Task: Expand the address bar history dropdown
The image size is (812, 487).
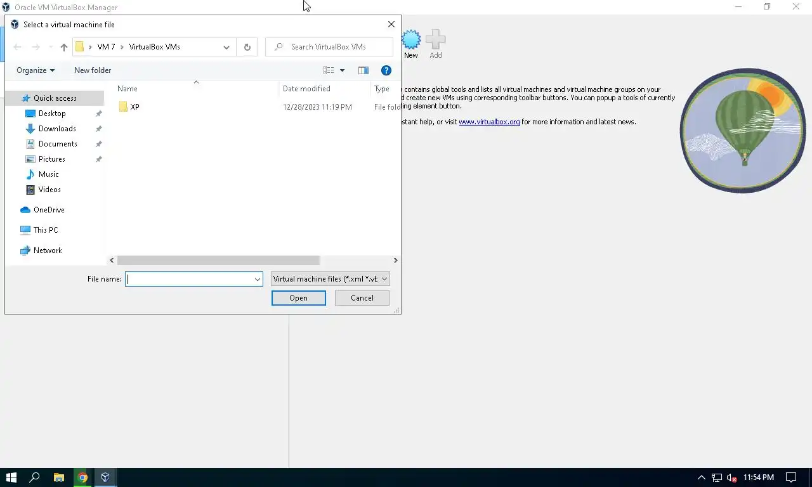Action: click(x=226, y=47)
